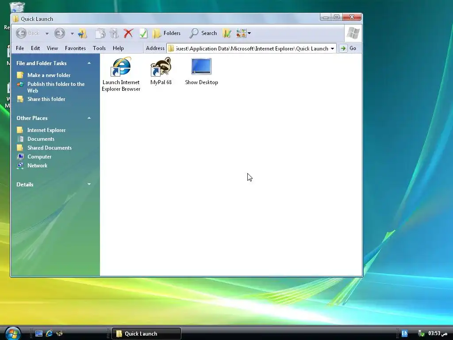Click Internet Explorer icon in taskbar quick launch
453x340 pixels.
(x=49, y=334)
